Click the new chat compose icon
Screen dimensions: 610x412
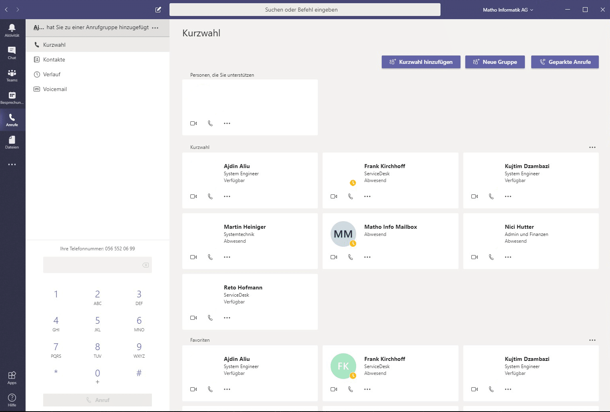[x=158, y=10]
